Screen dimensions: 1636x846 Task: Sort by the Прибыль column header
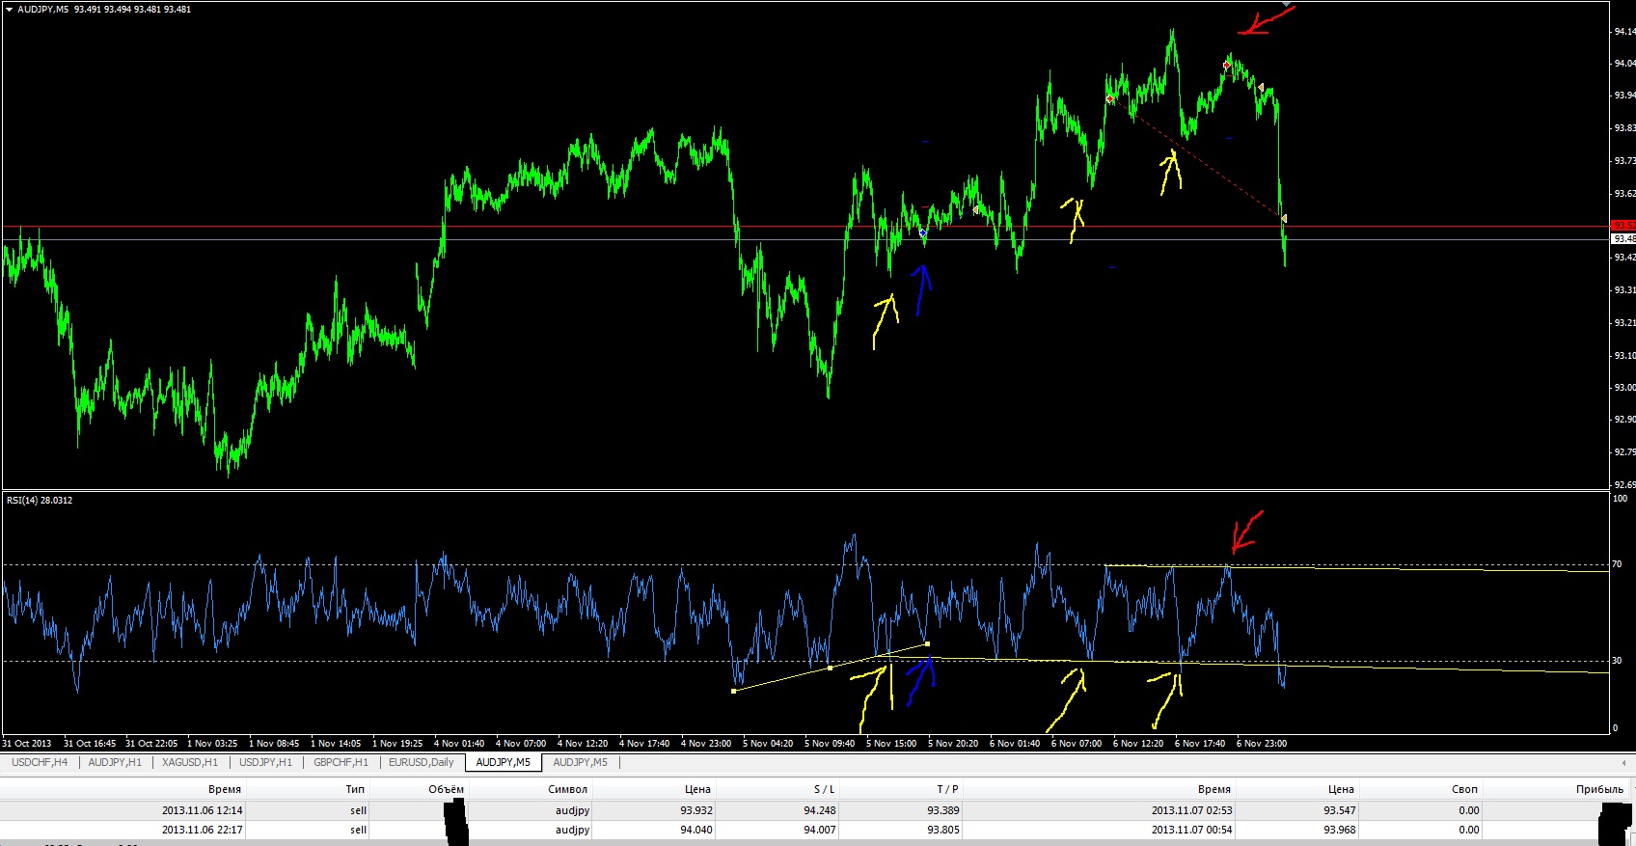coord(1599,789)
